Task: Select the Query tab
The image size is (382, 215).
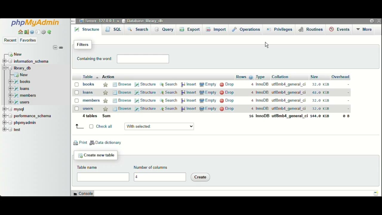Action: pos(164,29)
